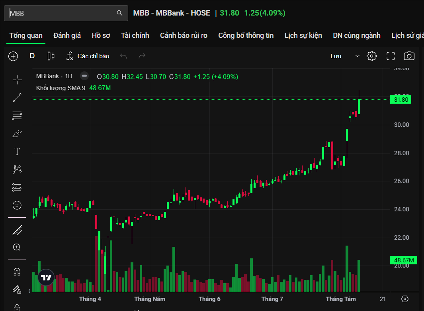Collapse the drawing toolbar with side arrow
The height and width of the screenshot is (311, 424).
(x=29, y=291)
